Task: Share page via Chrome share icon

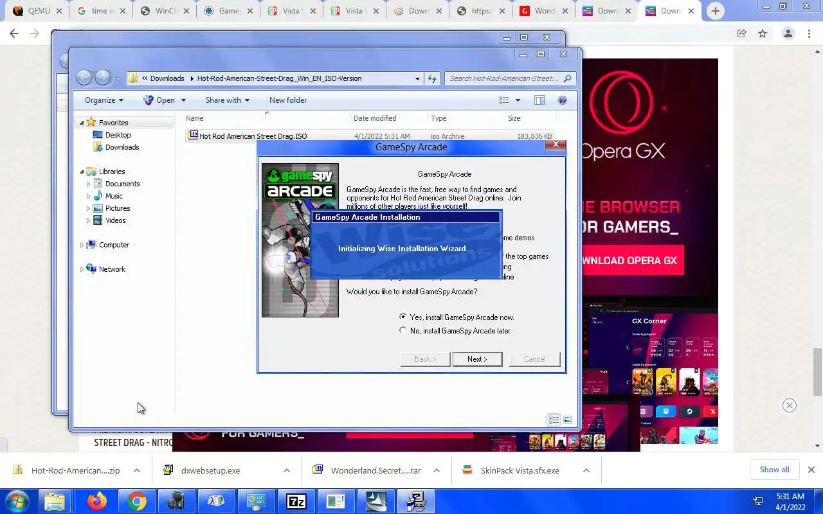Action: pyautogui.click(x=741, y=33)
